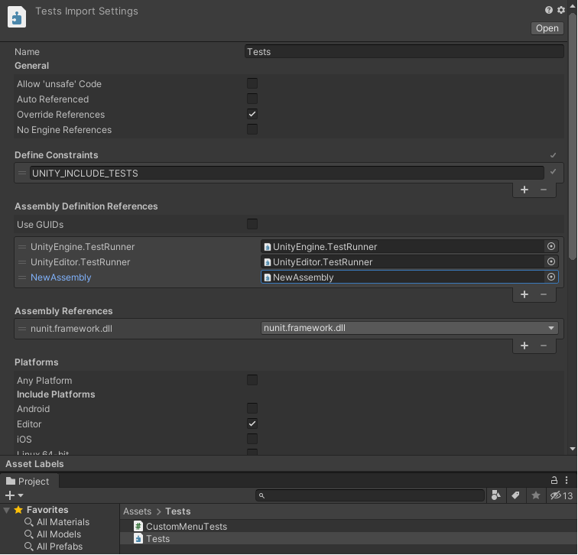This screenshot has height=555, width=578.
Task: Add a new Define Constraint with plus
Action: coord(524,190)
